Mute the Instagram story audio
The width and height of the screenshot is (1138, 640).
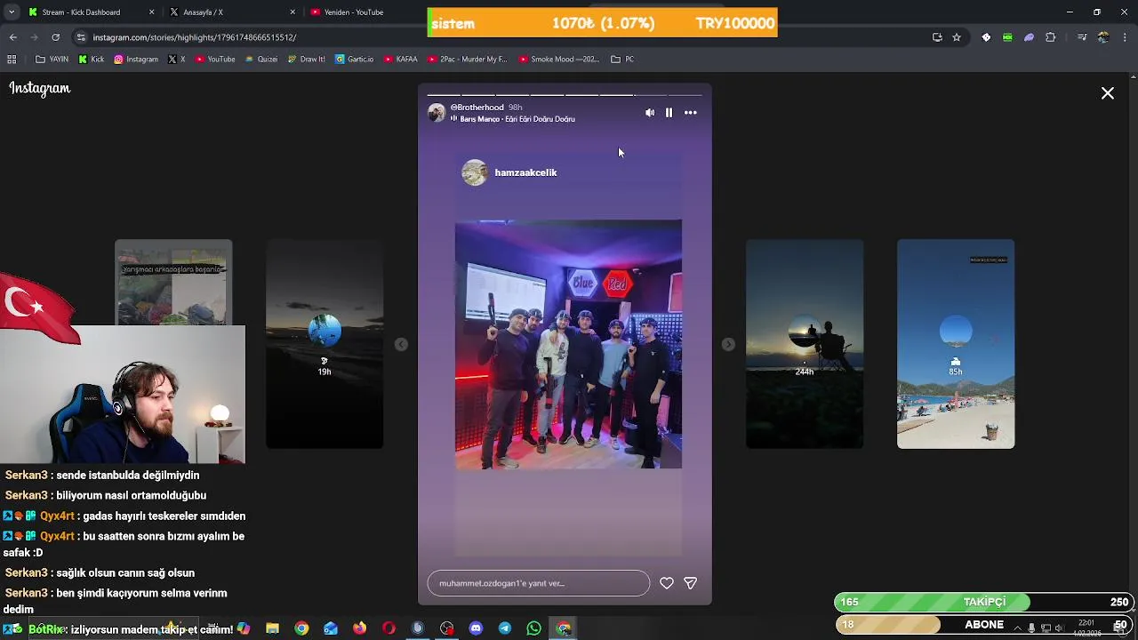[650, 113]
